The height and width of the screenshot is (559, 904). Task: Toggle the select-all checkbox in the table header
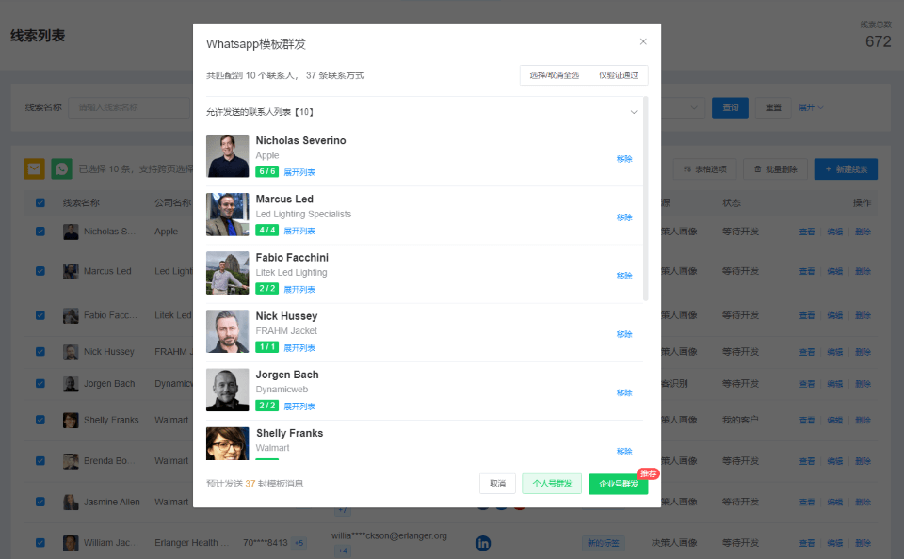(40, 202)
